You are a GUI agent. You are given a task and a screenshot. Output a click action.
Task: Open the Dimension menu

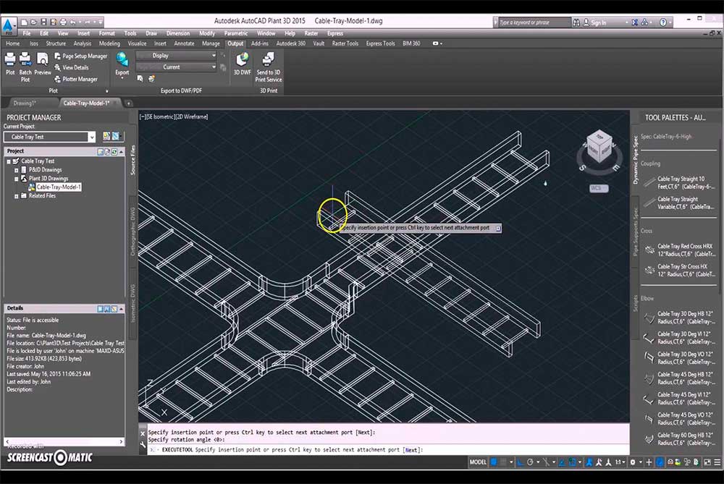click(x=177, y=33)
